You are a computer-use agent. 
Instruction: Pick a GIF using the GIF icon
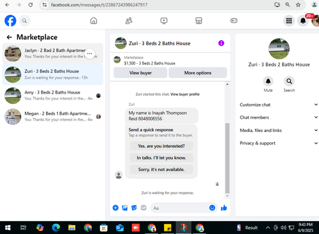tap(144, 208)
